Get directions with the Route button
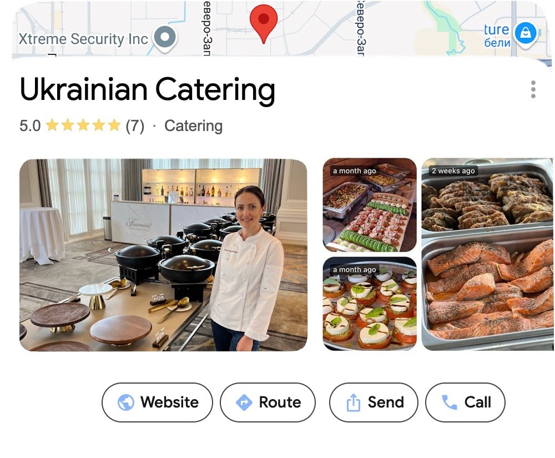Screen dimensions: 555x458 click(268, 402)
